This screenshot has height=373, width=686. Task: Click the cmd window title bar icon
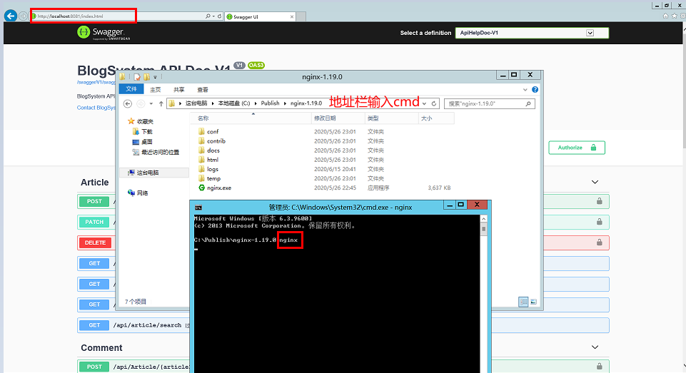coord(198,208)
